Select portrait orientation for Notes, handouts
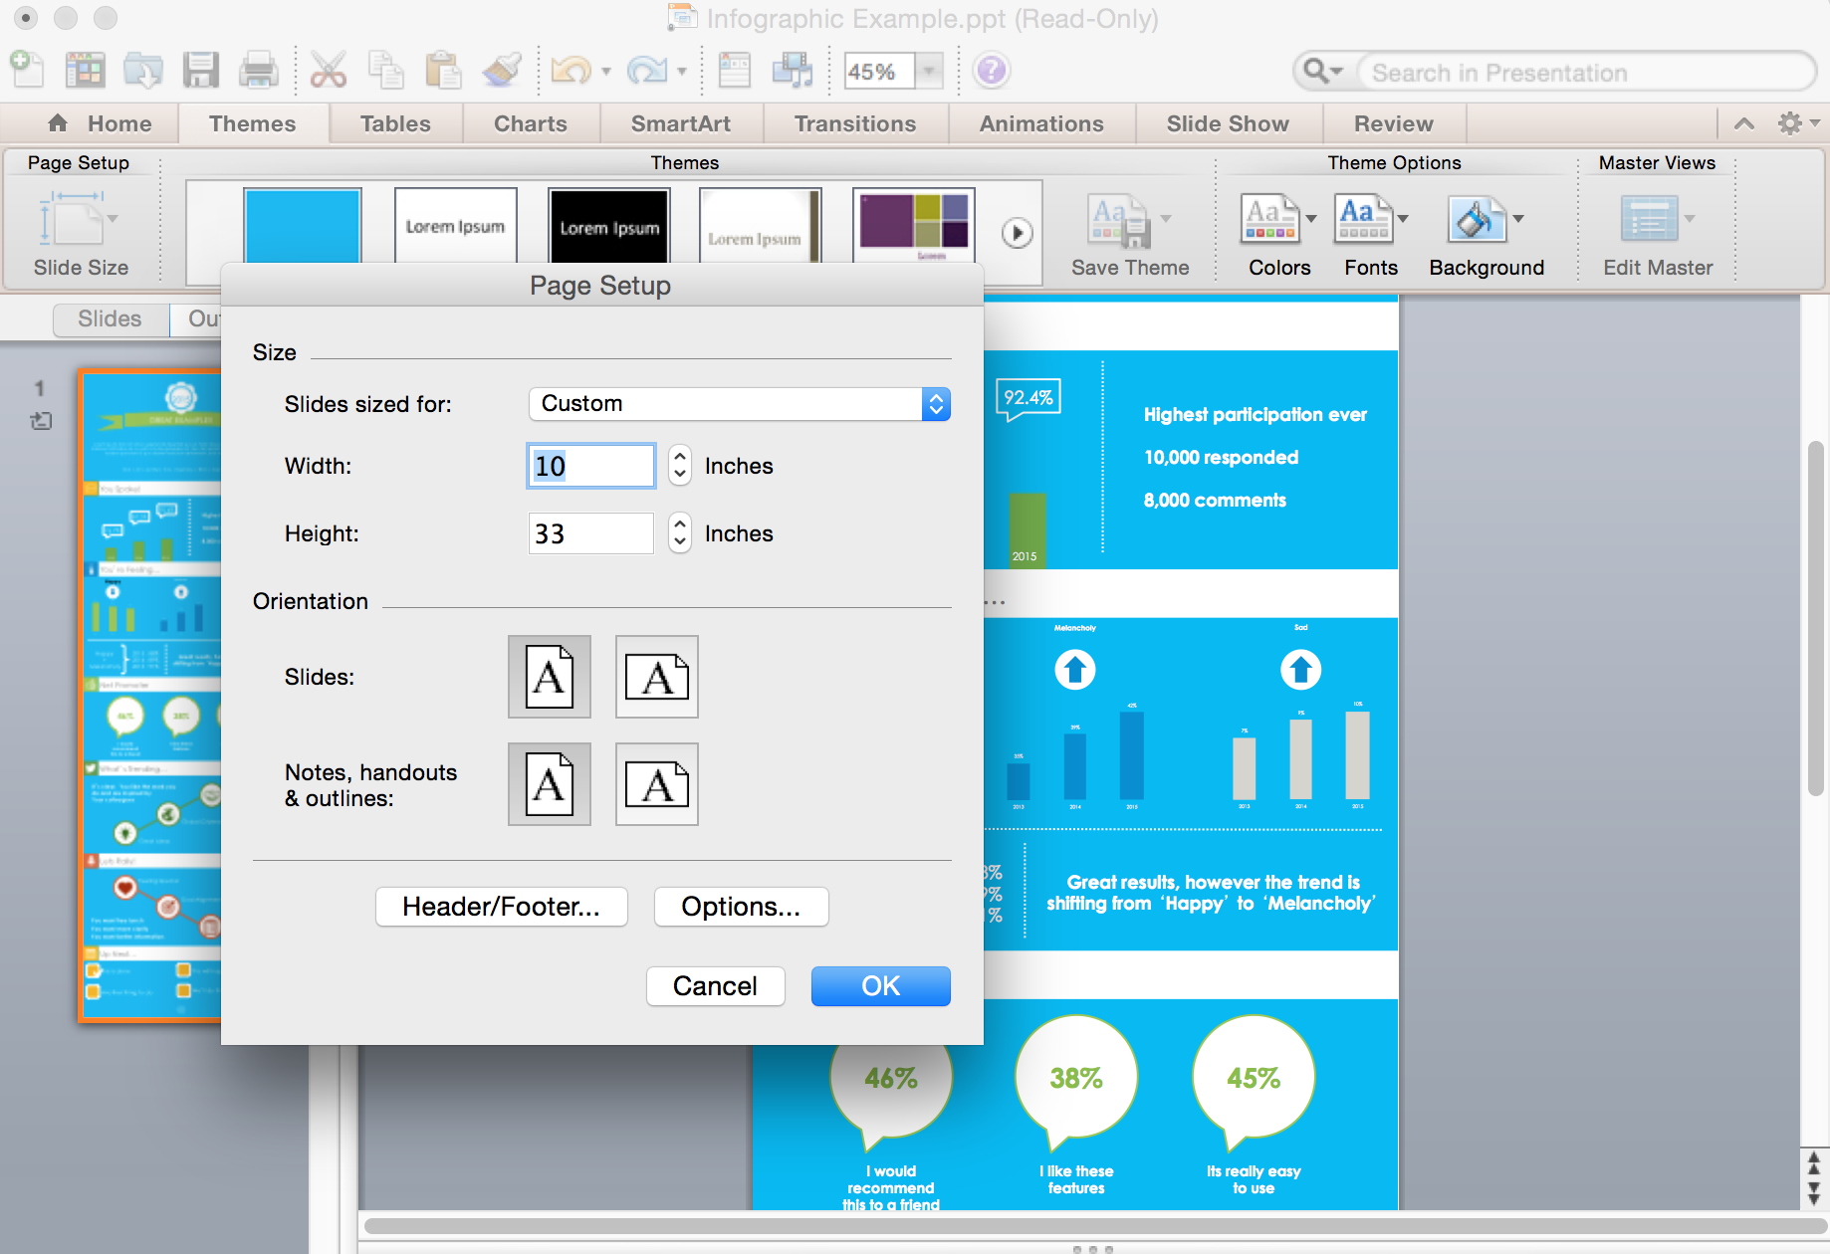 click(x=550, y=784)
